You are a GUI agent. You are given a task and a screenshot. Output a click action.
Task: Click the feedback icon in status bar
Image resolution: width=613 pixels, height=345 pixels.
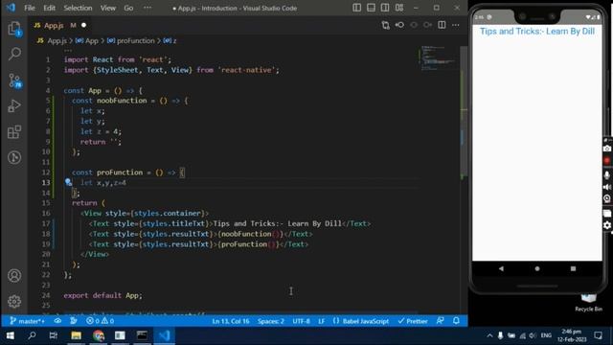point(441,321)
